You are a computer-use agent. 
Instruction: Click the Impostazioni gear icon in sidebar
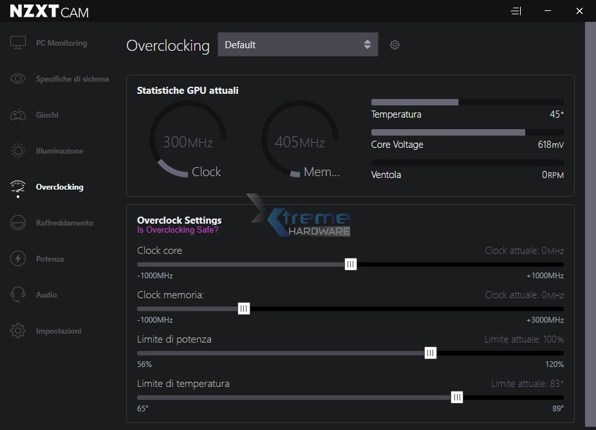click(18, 331)
